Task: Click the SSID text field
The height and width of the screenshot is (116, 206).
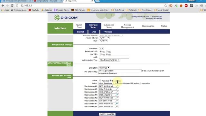Action: (114, 57)
